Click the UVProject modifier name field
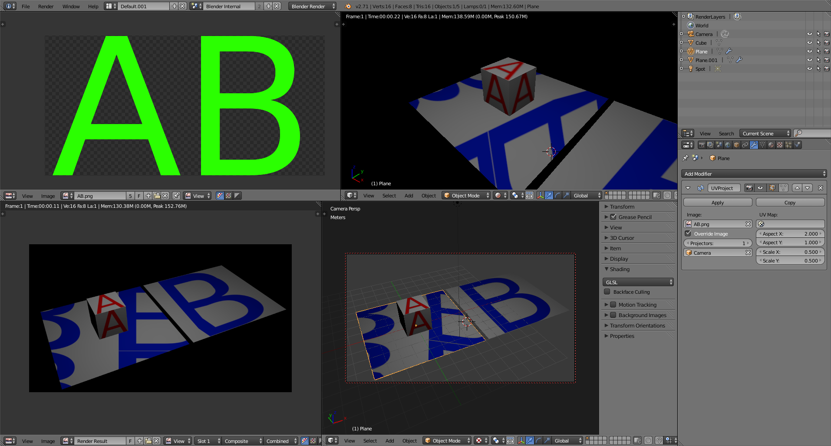831x446 pixels. (724, 188)
